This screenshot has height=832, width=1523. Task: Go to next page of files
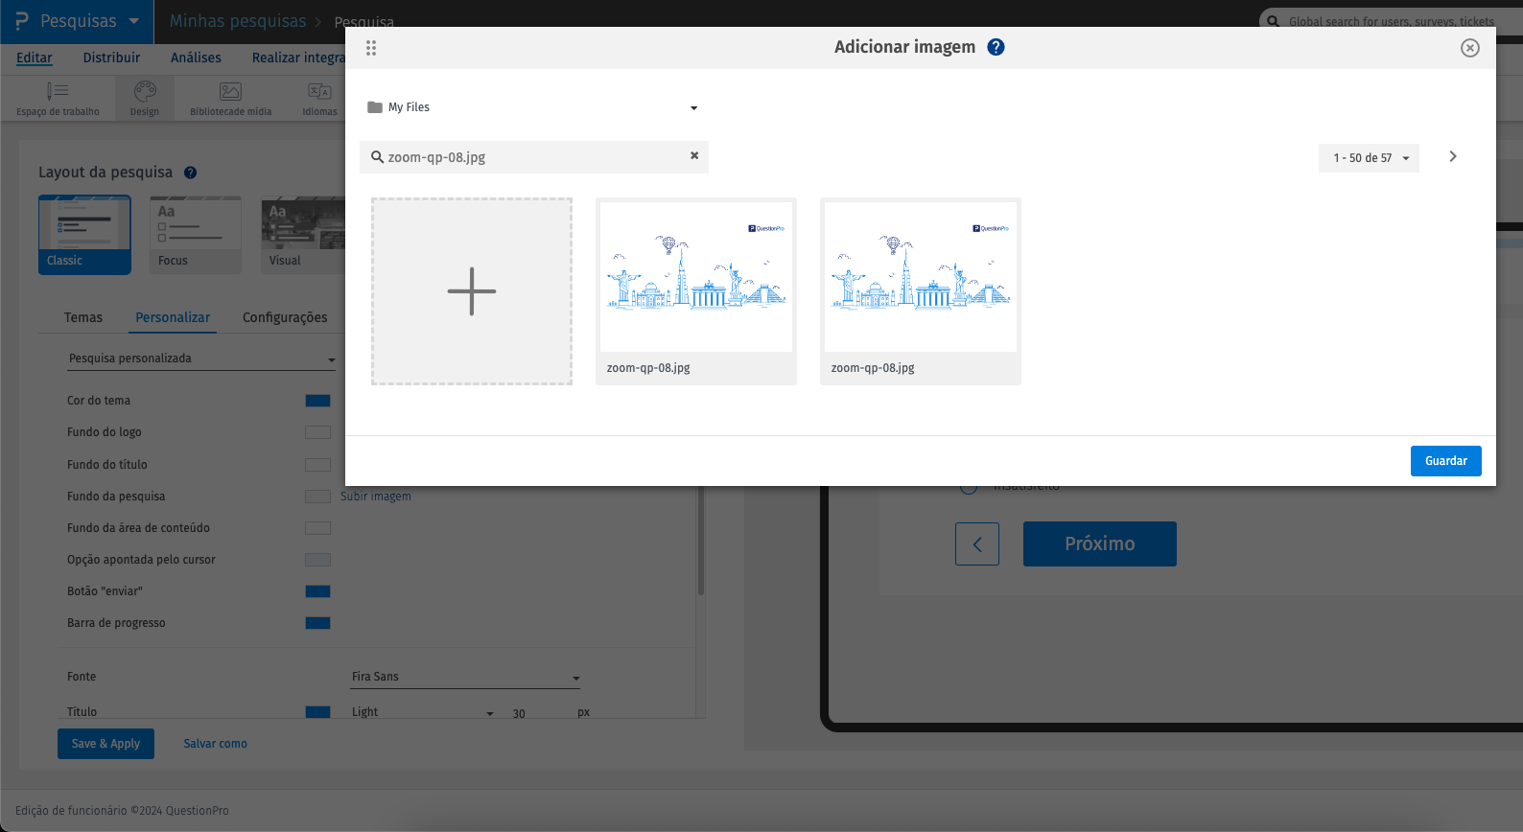pos(1453,156)
